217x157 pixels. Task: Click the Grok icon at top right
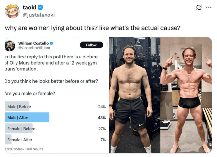pos(199,7)
